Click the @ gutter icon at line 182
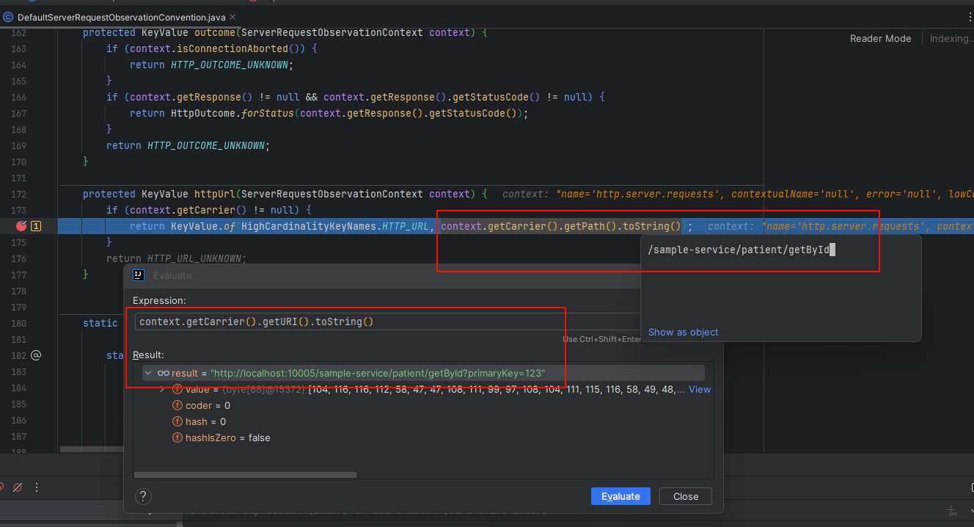The width and height of the screenshot is (974, 527). 36,355
